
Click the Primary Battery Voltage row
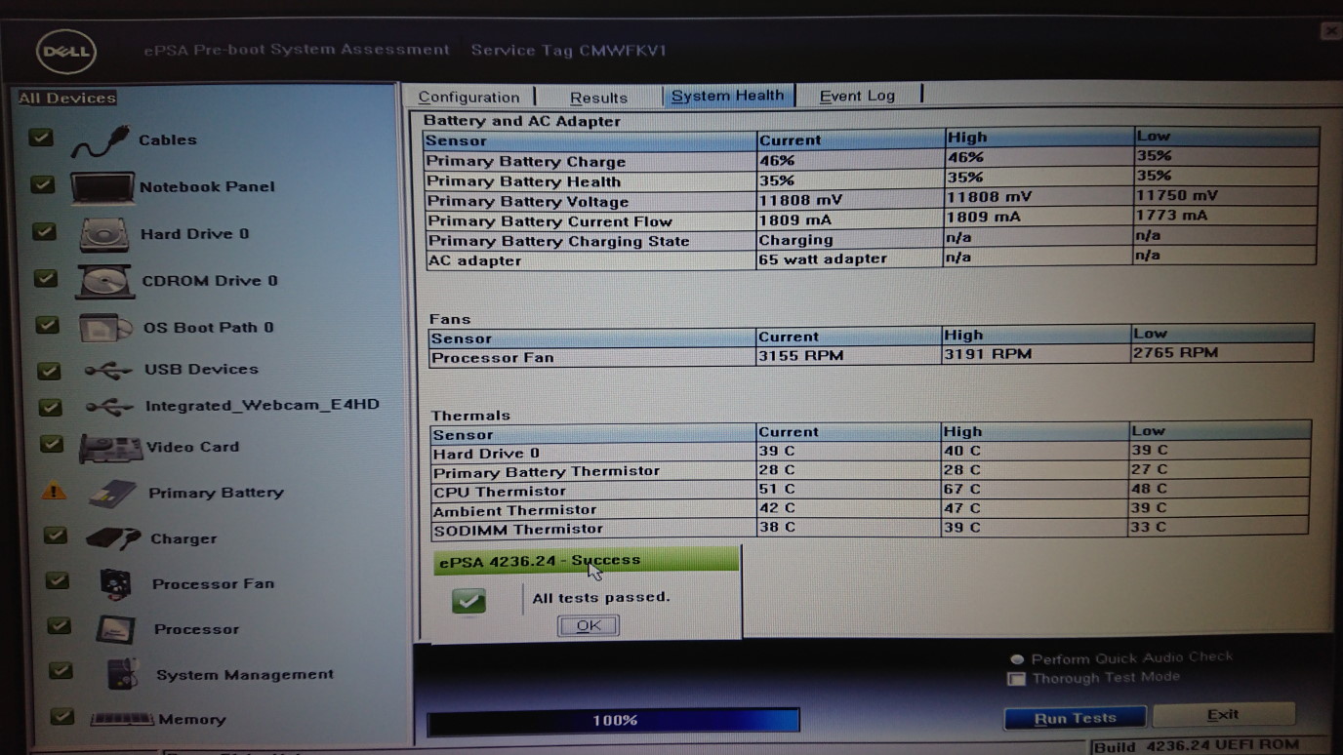(x=871, y=200)
